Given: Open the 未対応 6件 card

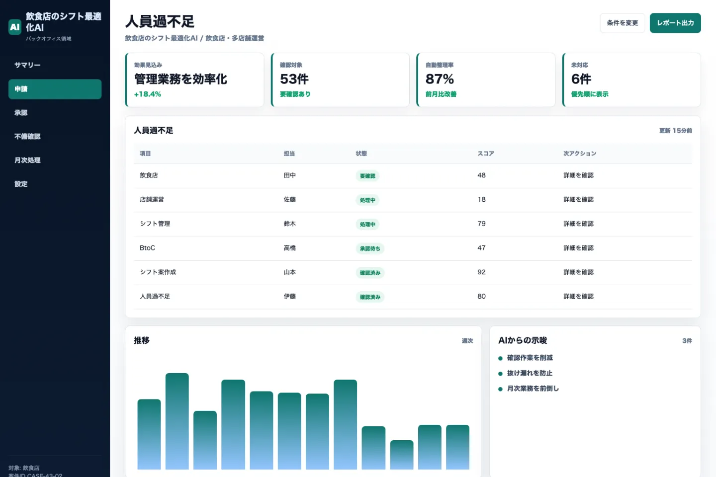Looking at the screenshot, I should pos(631,80).
